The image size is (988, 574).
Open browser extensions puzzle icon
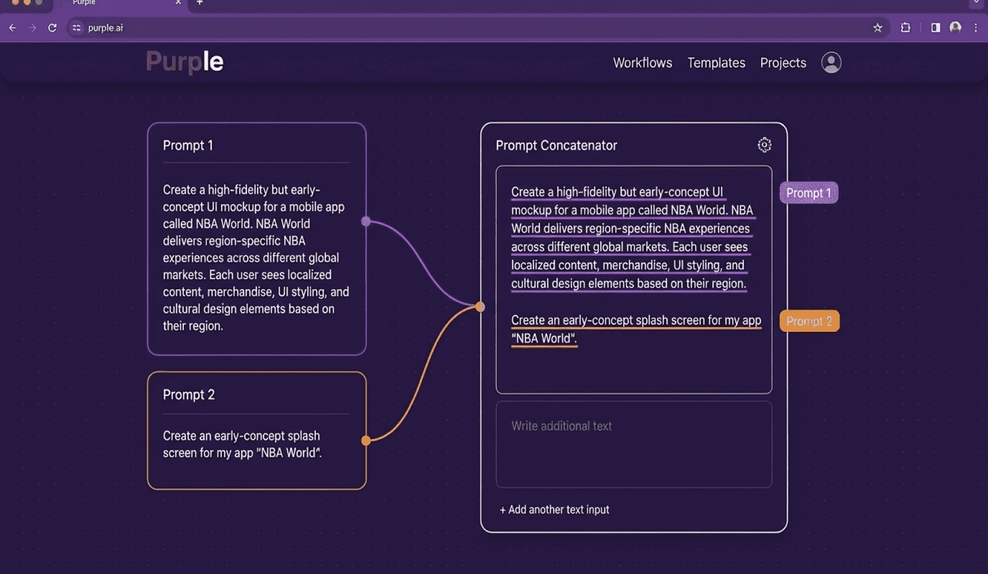tap(905, 28)
